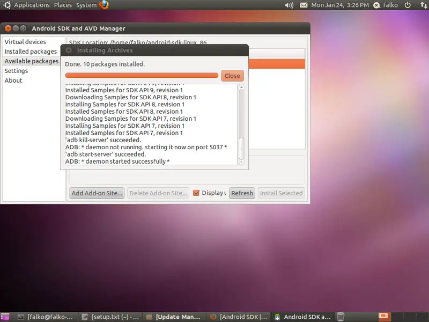
Task: Click Add Add-on Site button
Action: (97, 193)
